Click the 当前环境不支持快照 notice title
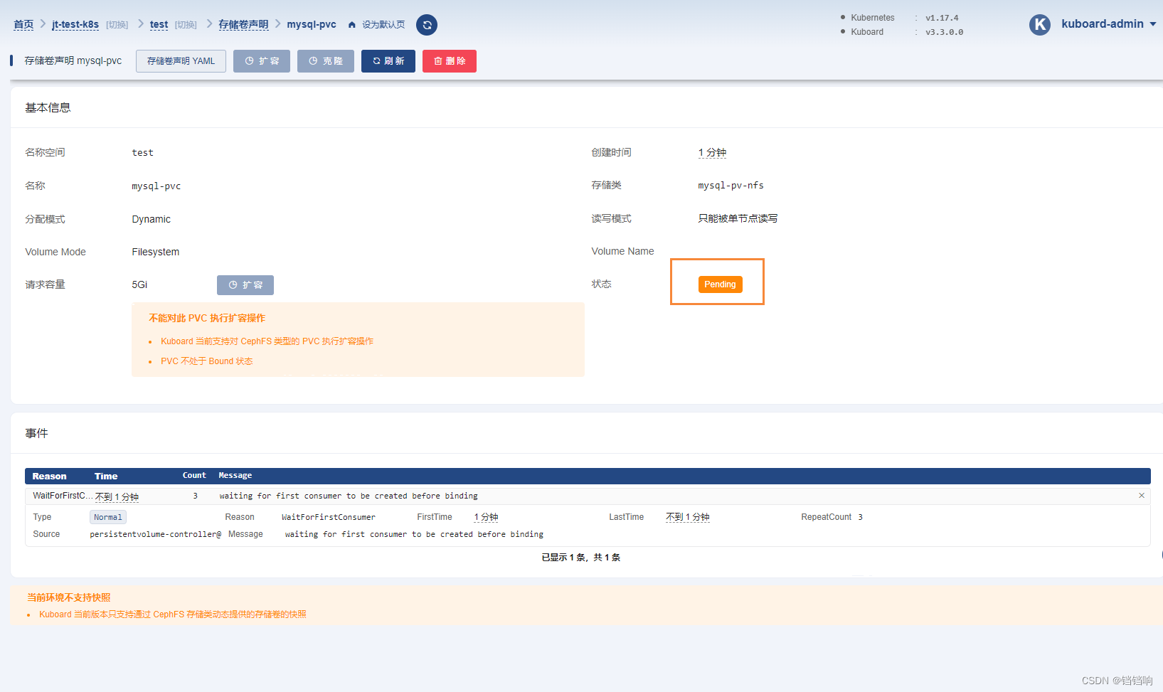 click(x=69, y=597)
